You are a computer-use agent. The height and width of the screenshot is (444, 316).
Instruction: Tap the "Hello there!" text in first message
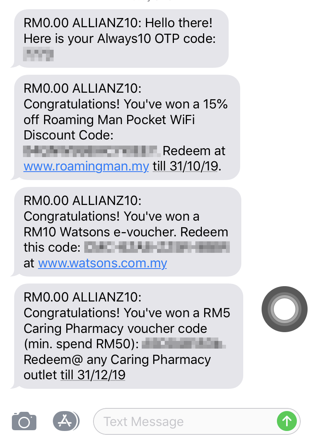[x=178, y=23]
